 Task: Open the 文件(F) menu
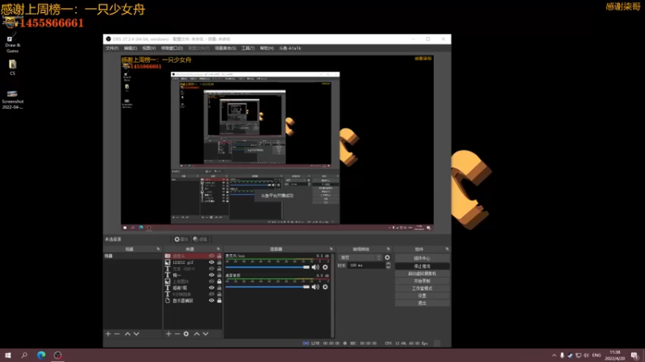pyautogui.click(x=112, y=48)
